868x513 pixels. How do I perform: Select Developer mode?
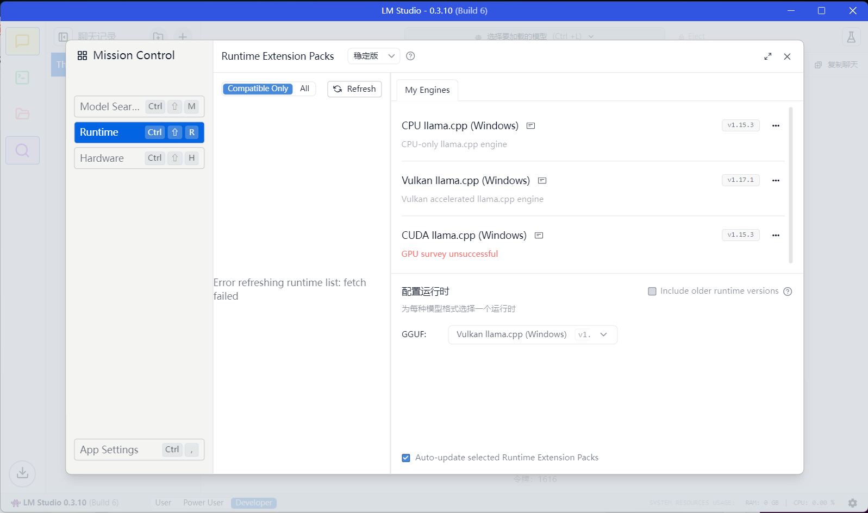point(254,503)
